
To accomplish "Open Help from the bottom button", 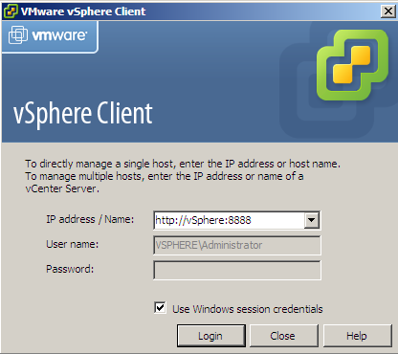I will 358,336.
